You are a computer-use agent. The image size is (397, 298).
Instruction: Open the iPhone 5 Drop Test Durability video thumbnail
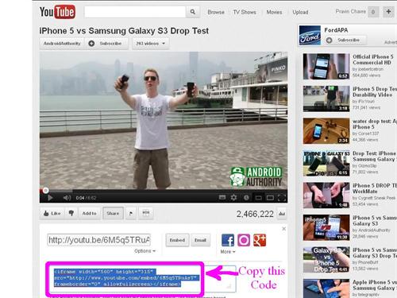pos(326,99)
